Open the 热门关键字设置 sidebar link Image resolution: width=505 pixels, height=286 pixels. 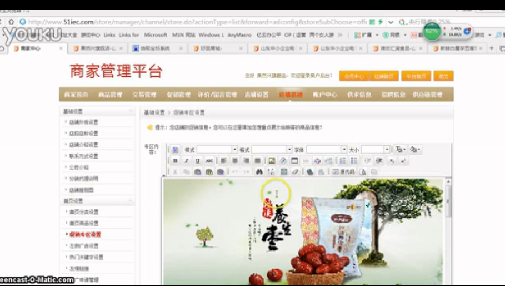(x=86, y=257)
